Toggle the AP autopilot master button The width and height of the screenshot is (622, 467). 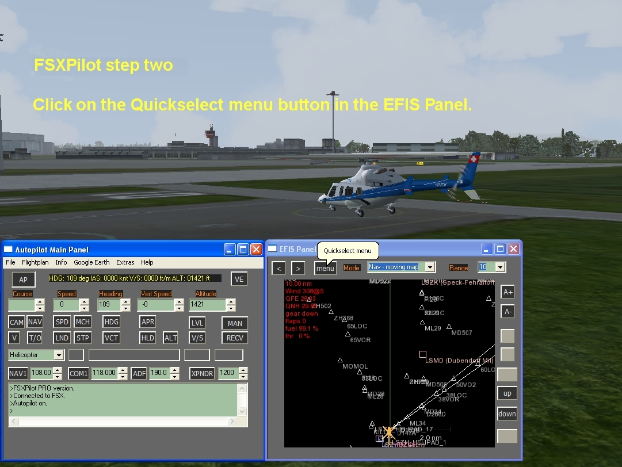24,280
